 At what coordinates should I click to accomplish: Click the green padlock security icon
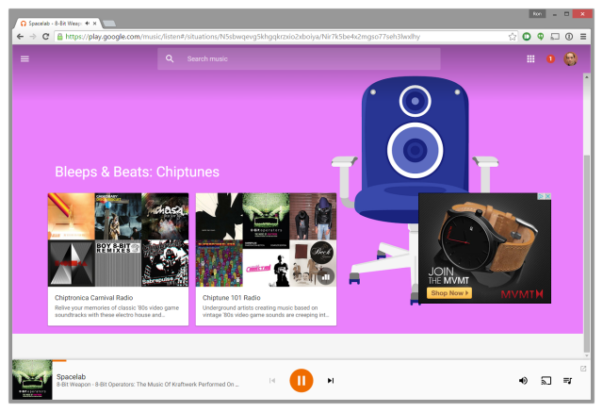click(60, 37)
